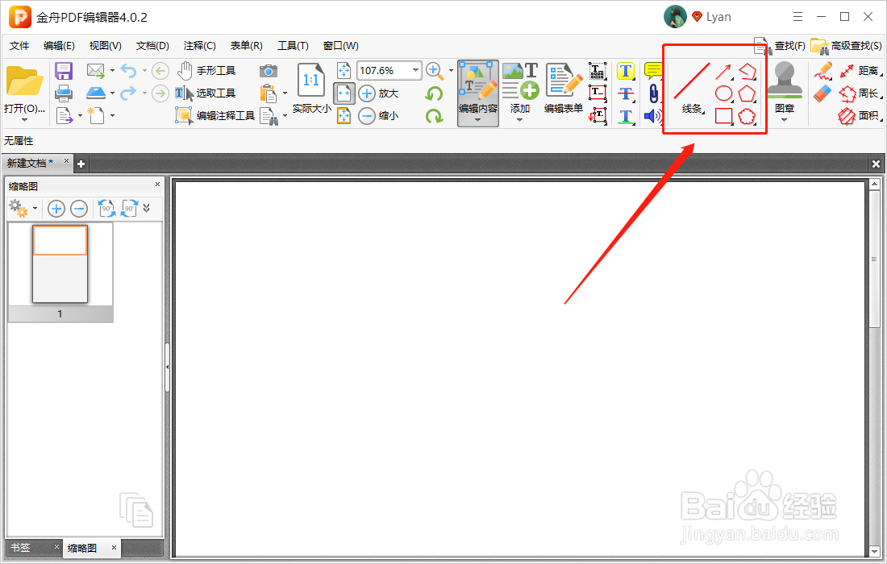Open the Edit (编辑) menu
The image size is (887, 564).
click(x=59, y=46)
